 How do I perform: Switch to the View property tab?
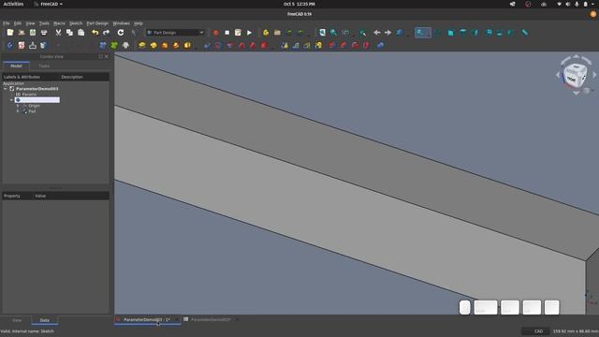tap(17, 320)
